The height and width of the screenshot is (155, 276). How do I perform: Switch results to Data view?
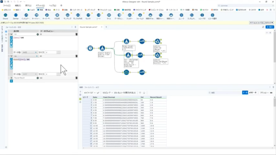point(245,93)
